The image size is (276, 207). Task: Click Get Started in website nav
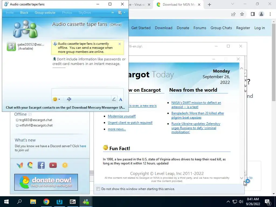click(141, 28)
